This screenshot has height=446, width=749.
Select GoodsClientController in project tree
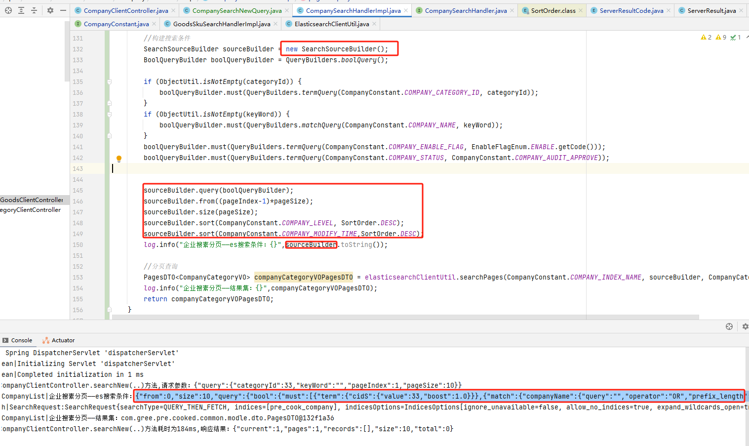click(x=32, y=200)
